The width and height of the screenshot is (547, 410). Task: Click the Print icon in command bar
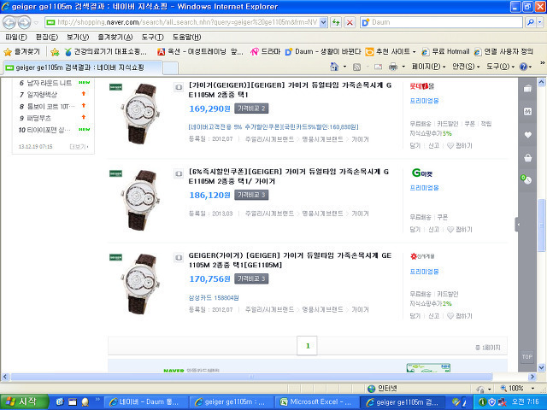393,67
